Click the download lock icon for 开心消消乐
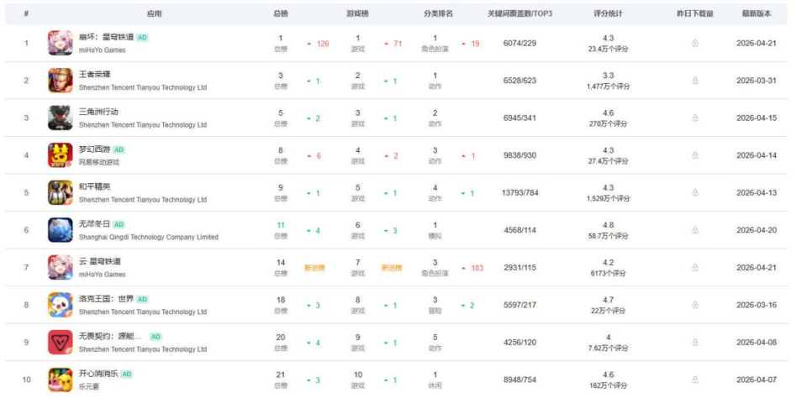 (695, 380)
